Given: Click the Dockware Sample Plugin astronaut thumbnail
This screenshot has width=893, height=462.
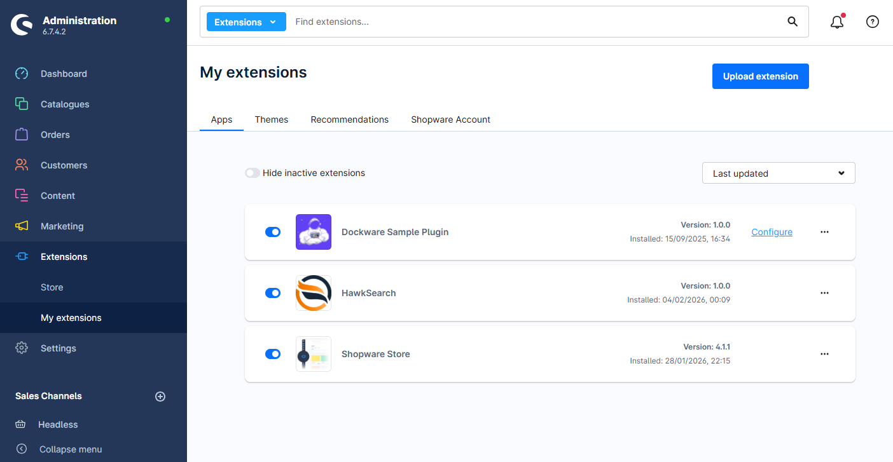Looking at the screenshot, I should [314, 232].
